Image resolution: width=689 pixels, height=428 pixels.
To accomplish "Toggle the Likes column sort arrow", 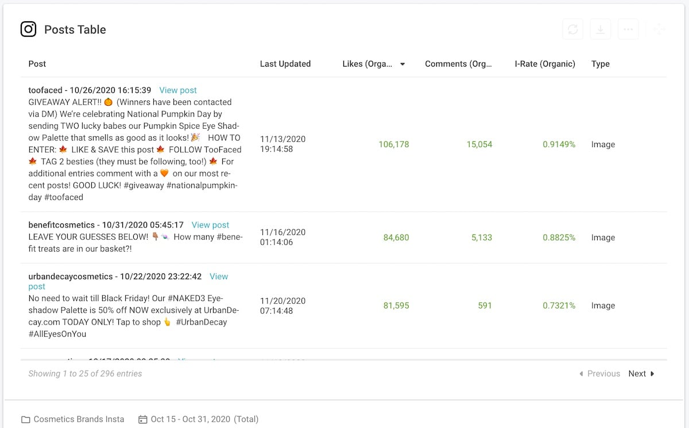I will pyautogui.click(x=402, y=64).
